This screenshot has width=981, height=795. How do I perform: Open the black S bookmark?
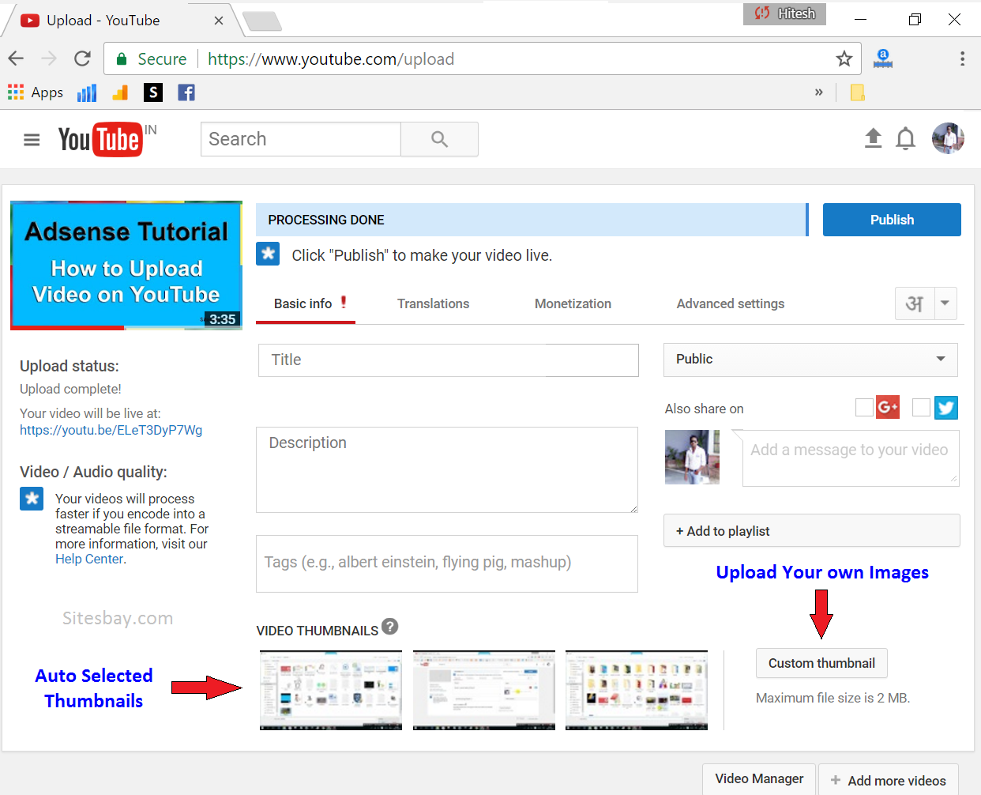click(153, 92)
